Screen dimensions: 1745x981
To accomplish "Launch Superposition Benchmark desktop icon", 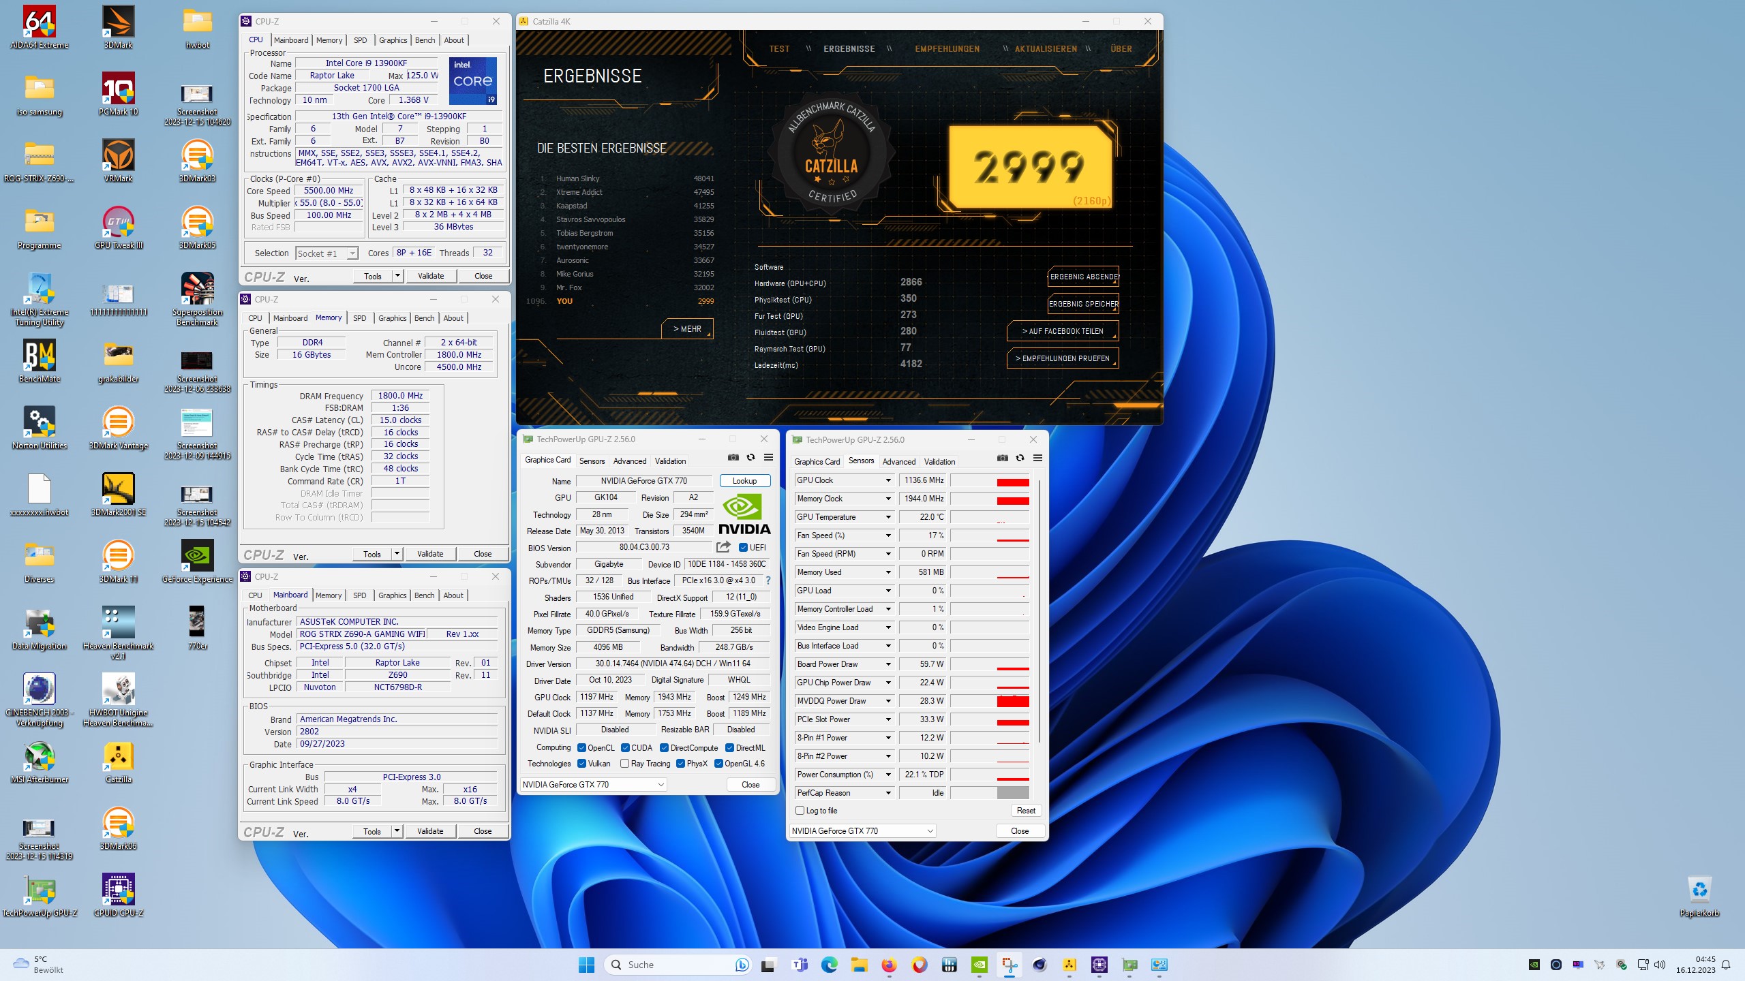I will 197,300.
